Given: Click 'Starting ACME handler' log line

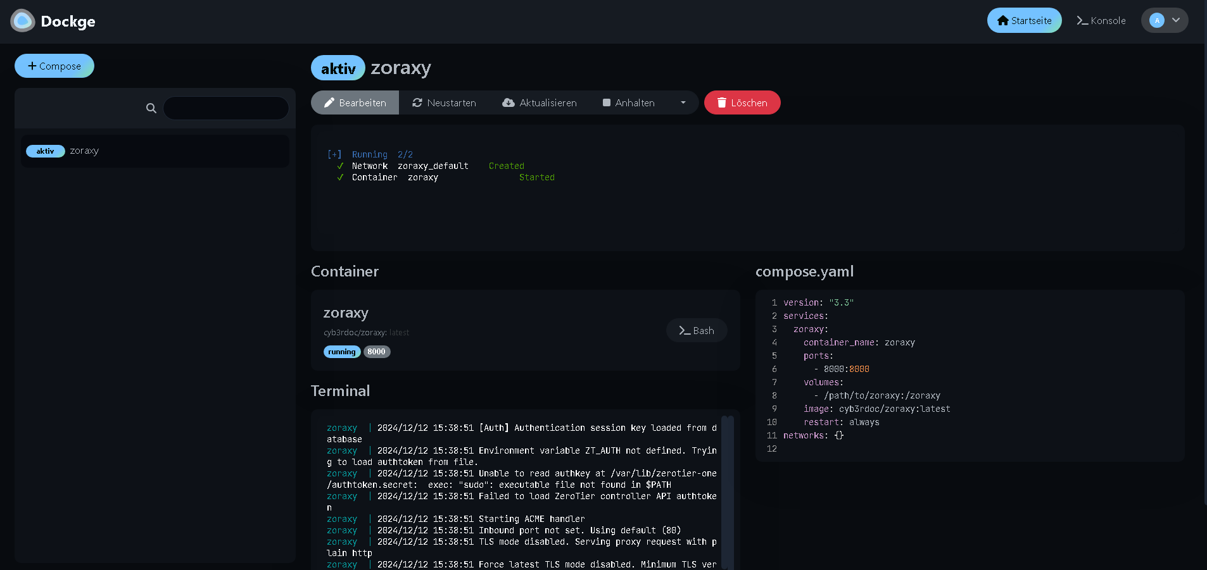Looking at the screenshot, I should 456,519.
